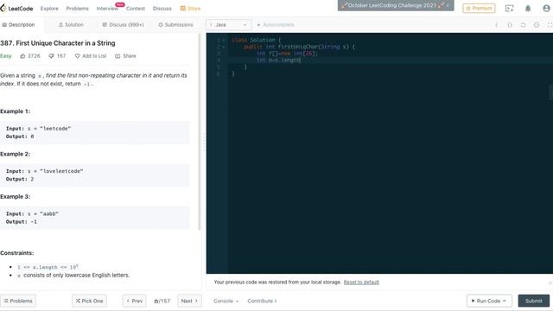Click the LeetCode logo
The image size is (553, 311).
(17, 8)
